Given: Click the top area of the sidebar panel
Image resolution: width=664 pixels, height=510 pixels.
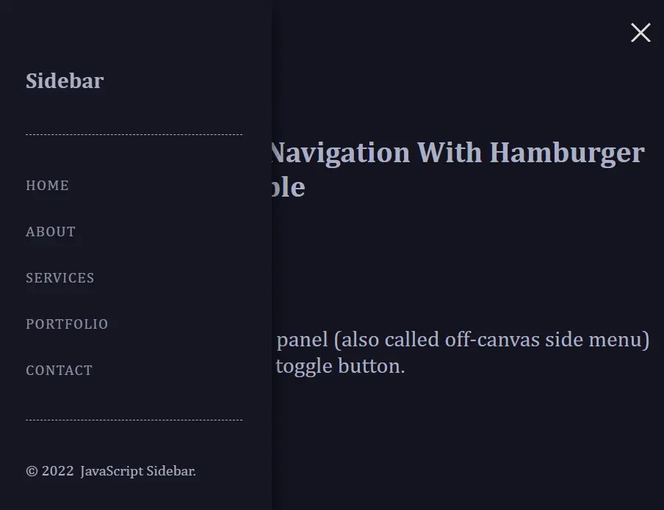Looking at the screenshot, I should [x=132, y=29].
